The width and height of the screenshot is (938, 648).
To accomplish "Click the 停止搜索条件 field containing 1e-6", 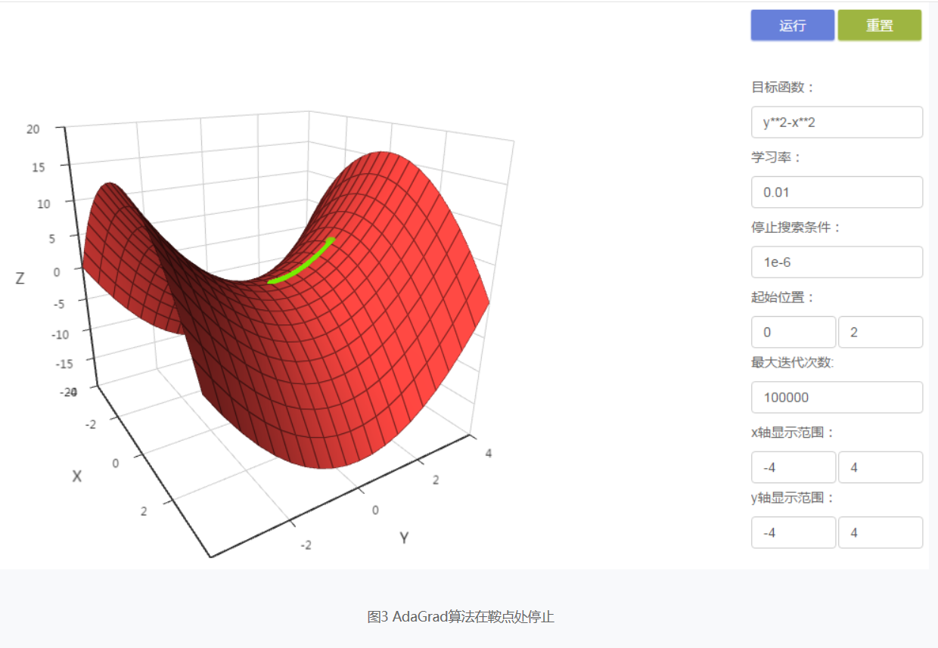I will click(837, 262).
